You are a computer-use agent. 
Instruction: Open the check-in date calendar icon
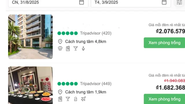click(x=82, y=2)
